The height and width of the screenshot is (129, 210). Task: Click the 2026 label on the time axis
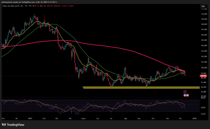194,118
